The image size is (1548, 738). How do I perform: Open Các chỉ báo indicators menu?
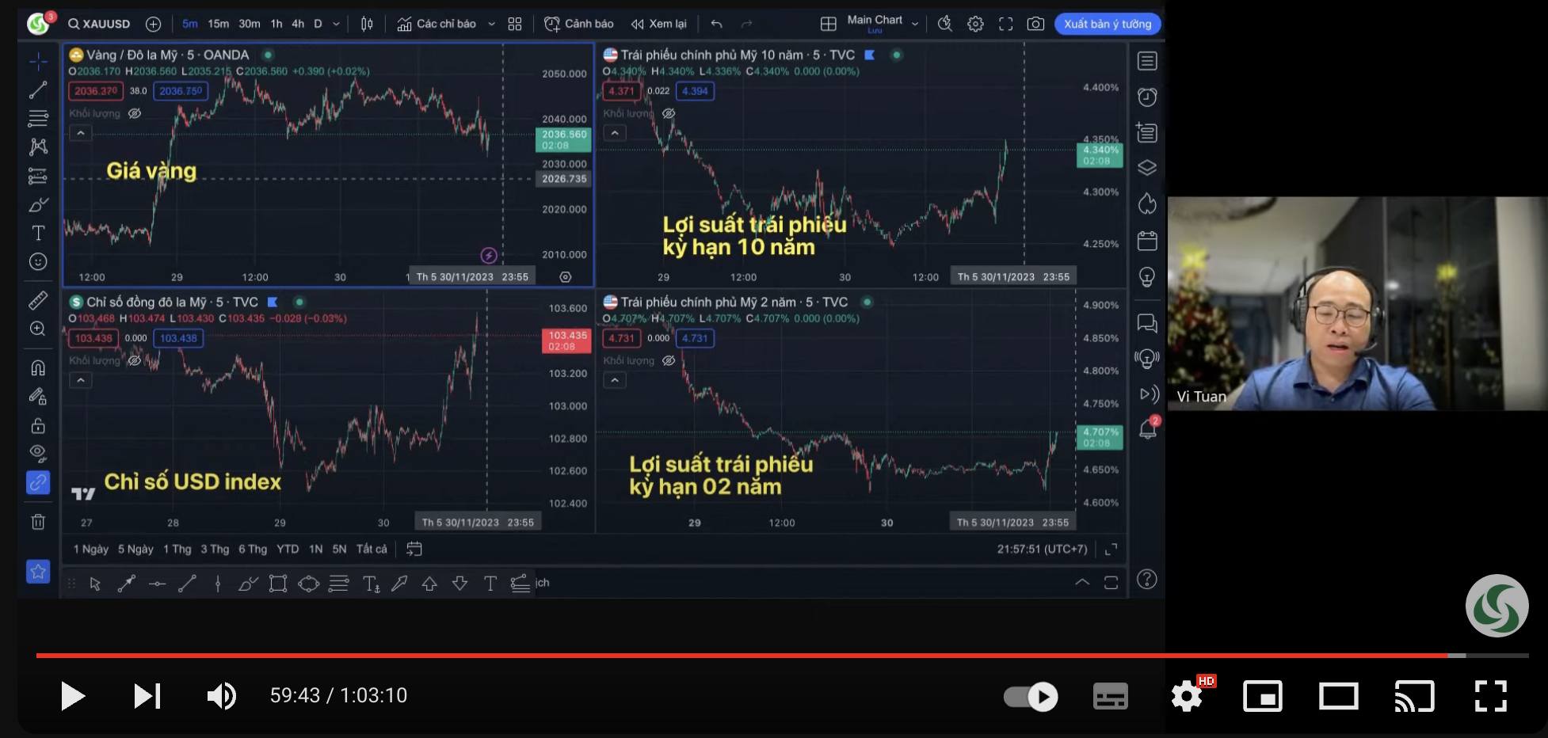[437, 24]
